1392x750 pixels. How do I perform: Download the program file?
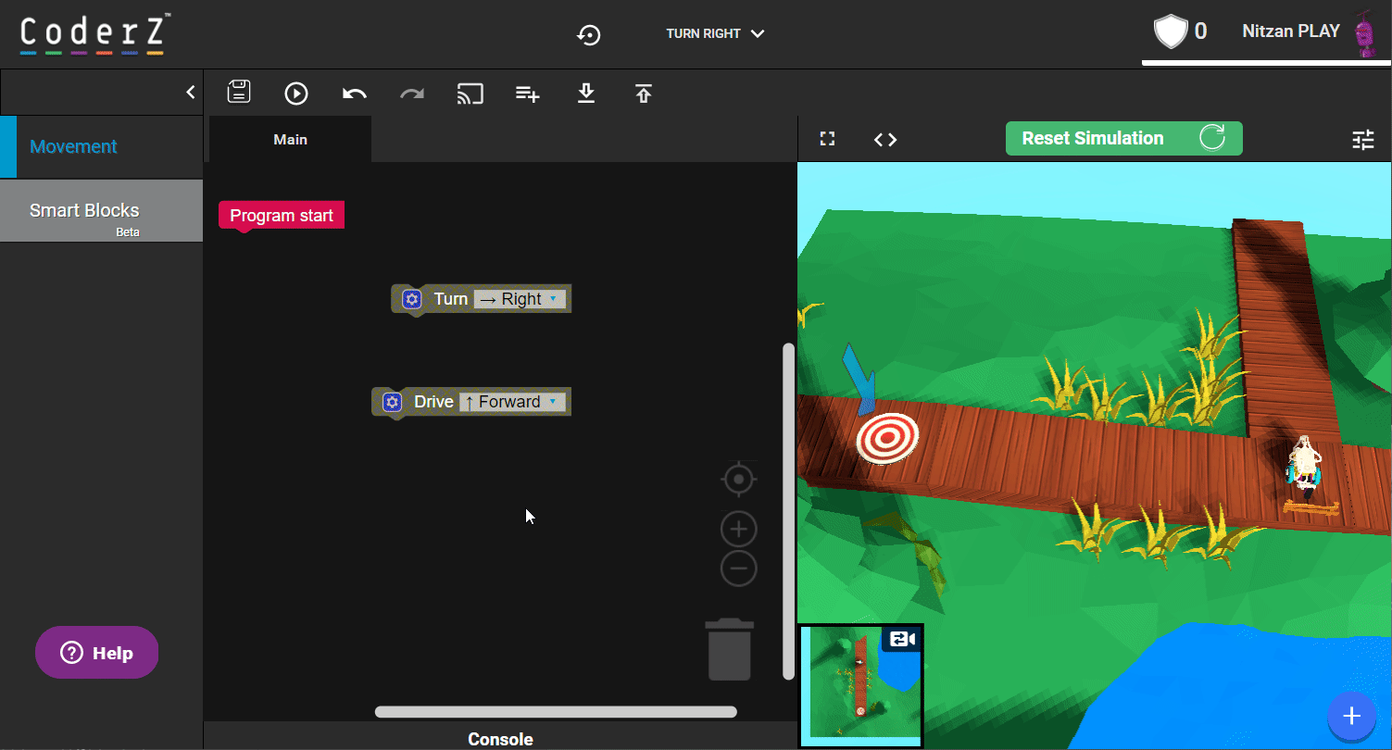point(585,93)
